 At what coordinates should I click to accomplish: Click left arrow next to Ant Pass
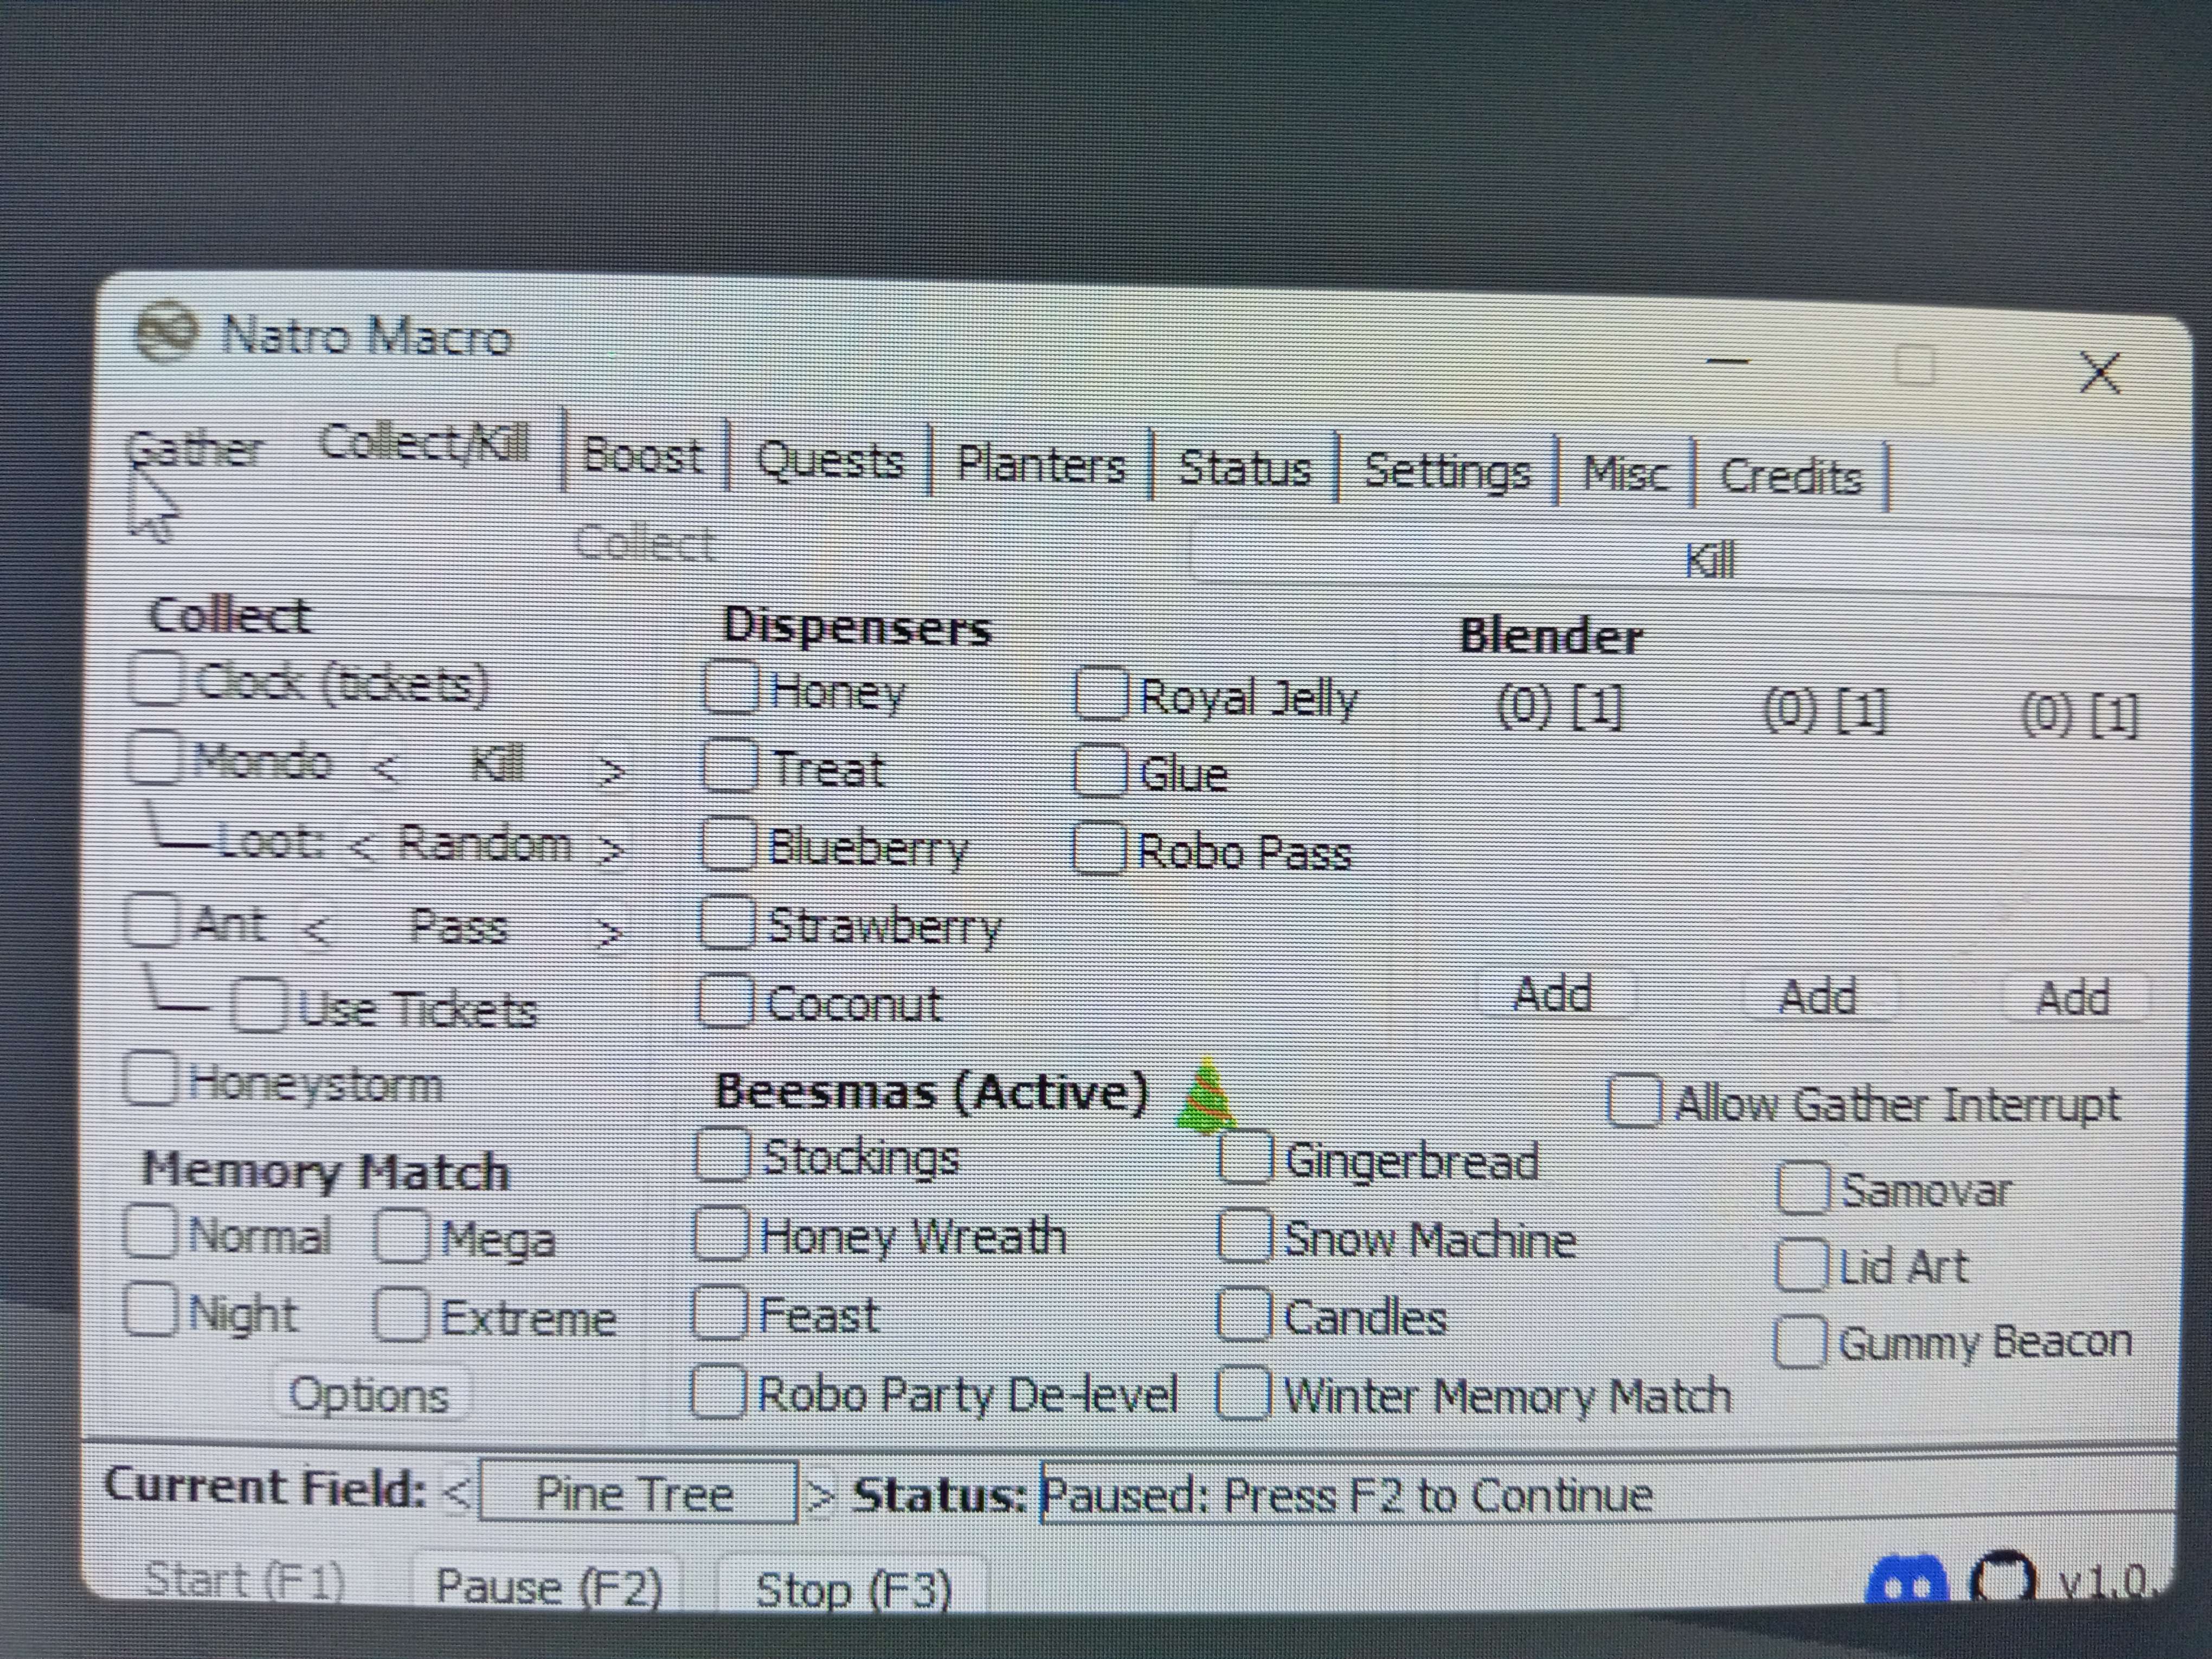click(316, 931)
